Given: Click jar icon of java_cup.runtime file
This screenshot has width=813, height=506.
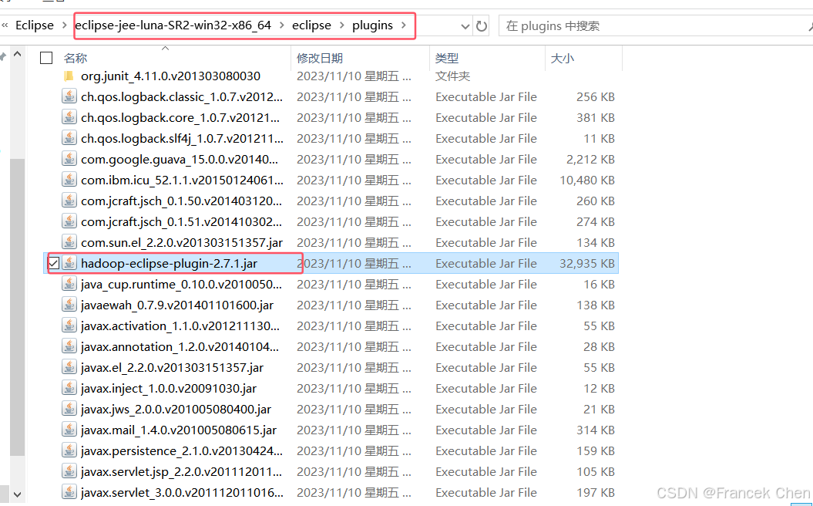Looking at the screenshot, I should (69, 285).
